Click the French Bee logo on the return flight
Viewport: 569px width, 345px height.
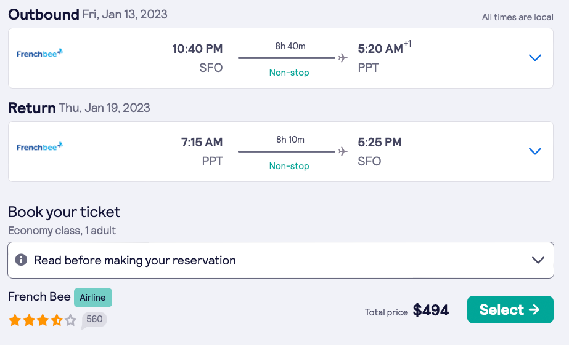tap(40, 147)
